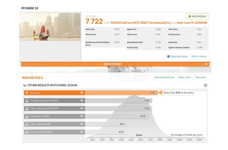
Task: Click the trophy icon on This score row
Action: click(x=27, y=93)
